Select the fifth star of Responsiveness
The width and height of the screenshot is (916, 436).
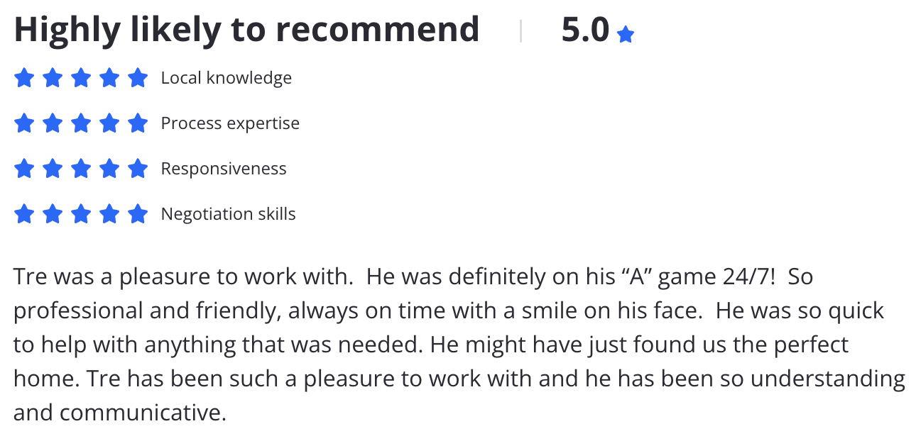[138, 168]
